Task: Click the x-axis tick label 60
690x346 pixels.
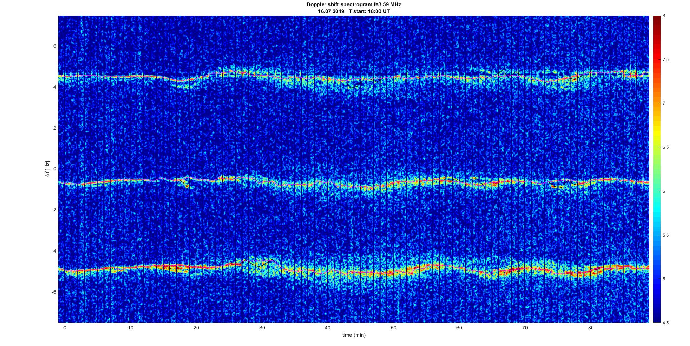Action: (459, 328)
